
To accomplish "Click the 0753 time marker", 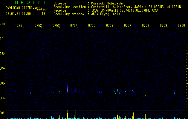I will (x=56, y=26).
